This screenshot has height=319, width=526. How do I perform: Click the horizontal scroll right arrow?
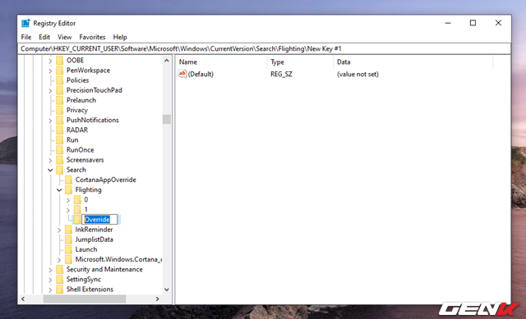click(x=157, y=299)
